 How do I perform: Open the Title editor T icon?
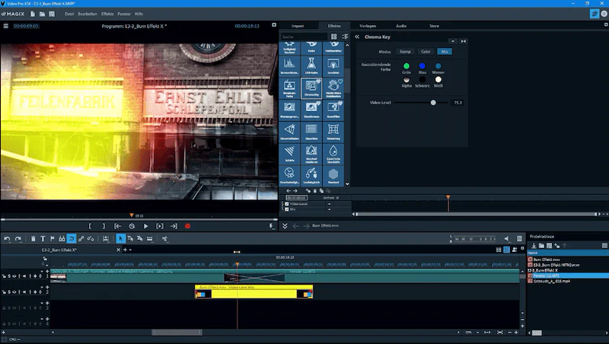tap(43, 238)
